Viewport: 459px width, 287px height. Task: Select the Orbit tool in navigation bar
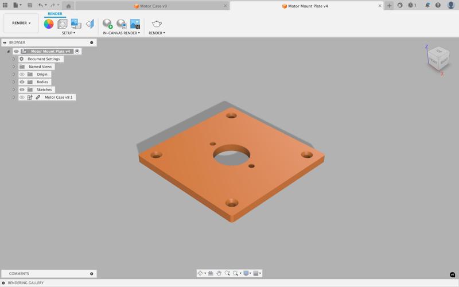pyautogui.click(x=200, y=273)
